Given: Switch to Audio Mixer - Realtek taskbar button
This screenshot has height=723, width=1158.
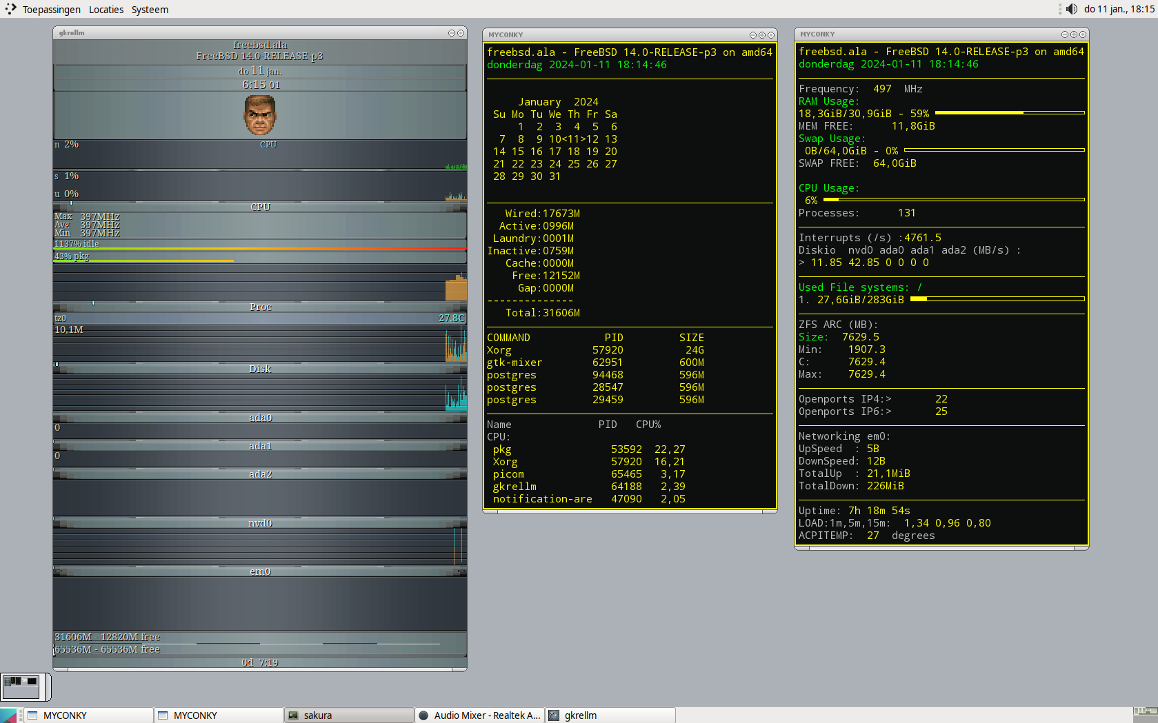Looking at the screenshot, I should [480, 715].
